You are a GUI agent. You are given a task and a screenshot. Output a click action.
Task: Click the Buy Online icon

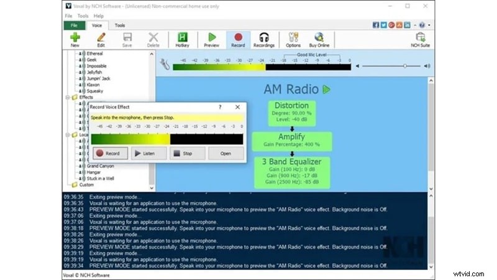[x=319, y=38]
